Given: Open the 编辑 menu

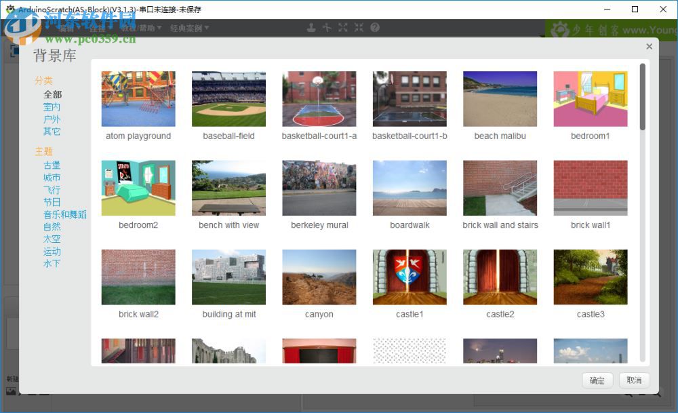Looking at the screenshot, I should 63,28.
